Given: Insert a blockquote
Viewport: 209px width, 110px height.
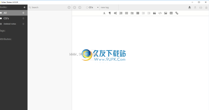Looking at the screenshot, I should [154, 13].
